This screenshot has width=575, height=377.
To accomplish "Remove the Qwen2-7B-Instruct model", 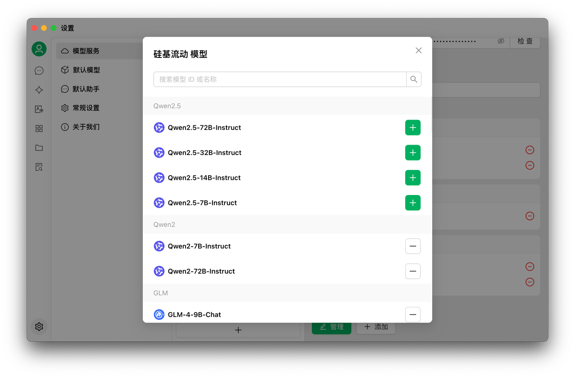I will point(413,246).
